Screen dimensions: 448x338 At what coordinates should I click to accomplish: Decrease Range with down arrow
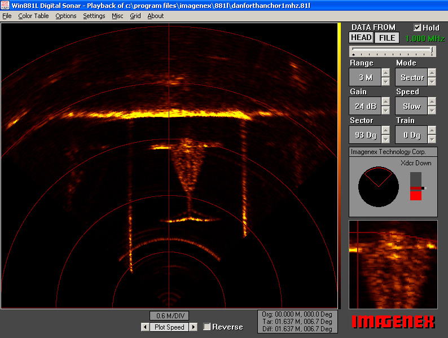point(385,81)
